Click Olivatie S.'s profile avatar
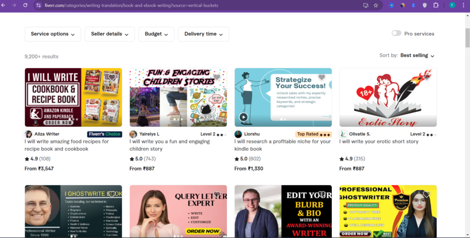 [x=343, y=134]
